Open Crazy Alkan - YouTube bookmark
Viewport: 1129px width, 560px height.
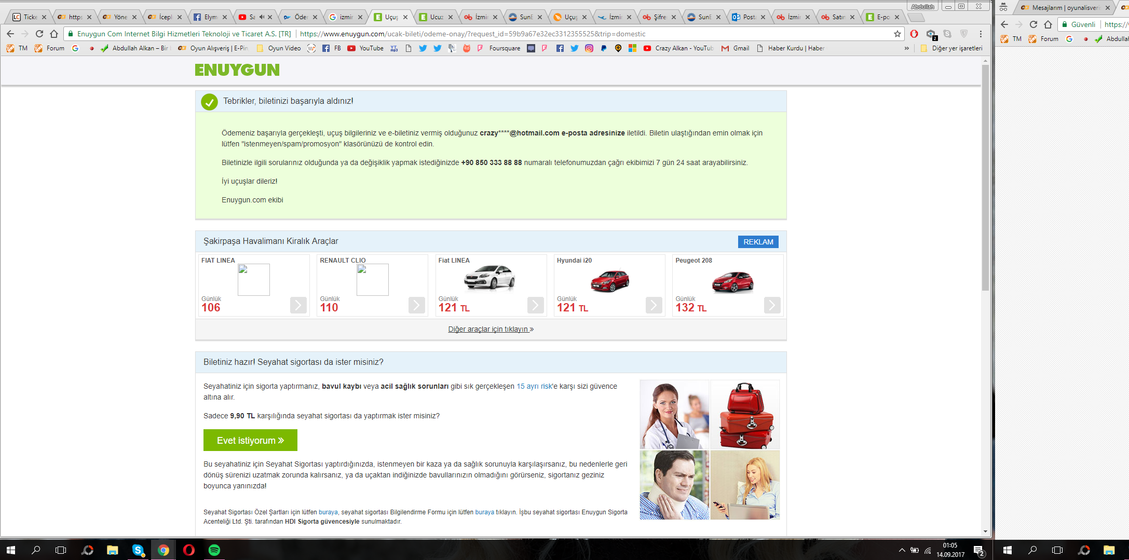pyautogui.click(x=678, y=48)
